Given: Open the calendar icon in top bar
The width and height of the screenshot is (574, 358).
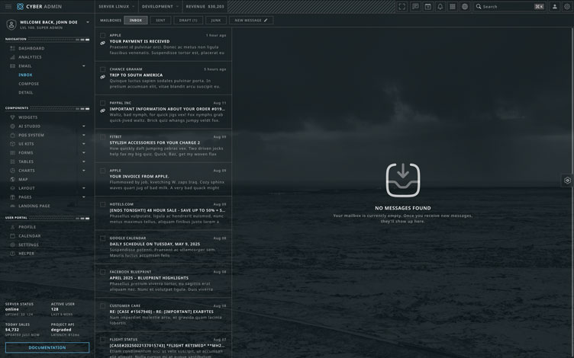Looking at the screenshot, I should 427,6.
